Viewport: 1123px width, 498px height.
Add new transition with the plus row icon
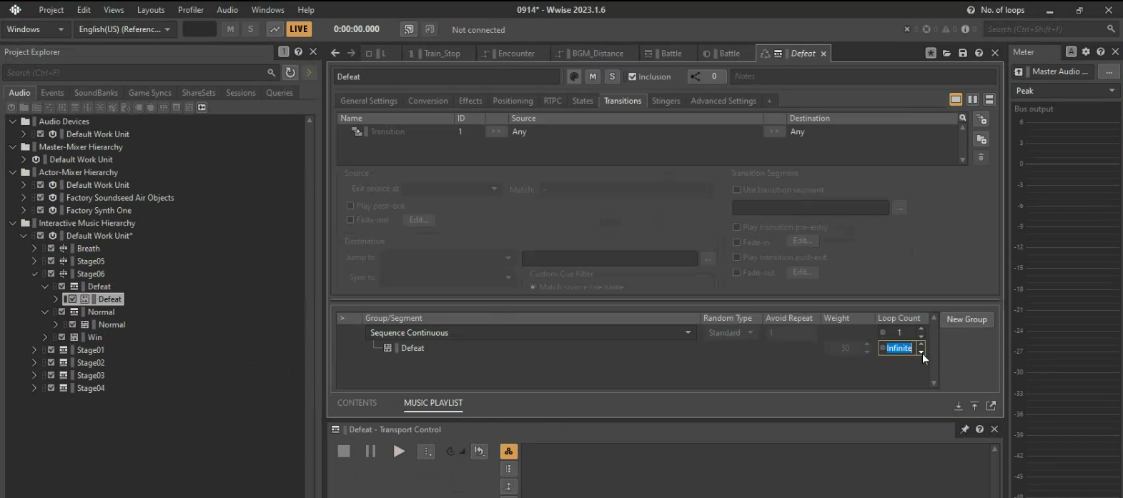981,119
